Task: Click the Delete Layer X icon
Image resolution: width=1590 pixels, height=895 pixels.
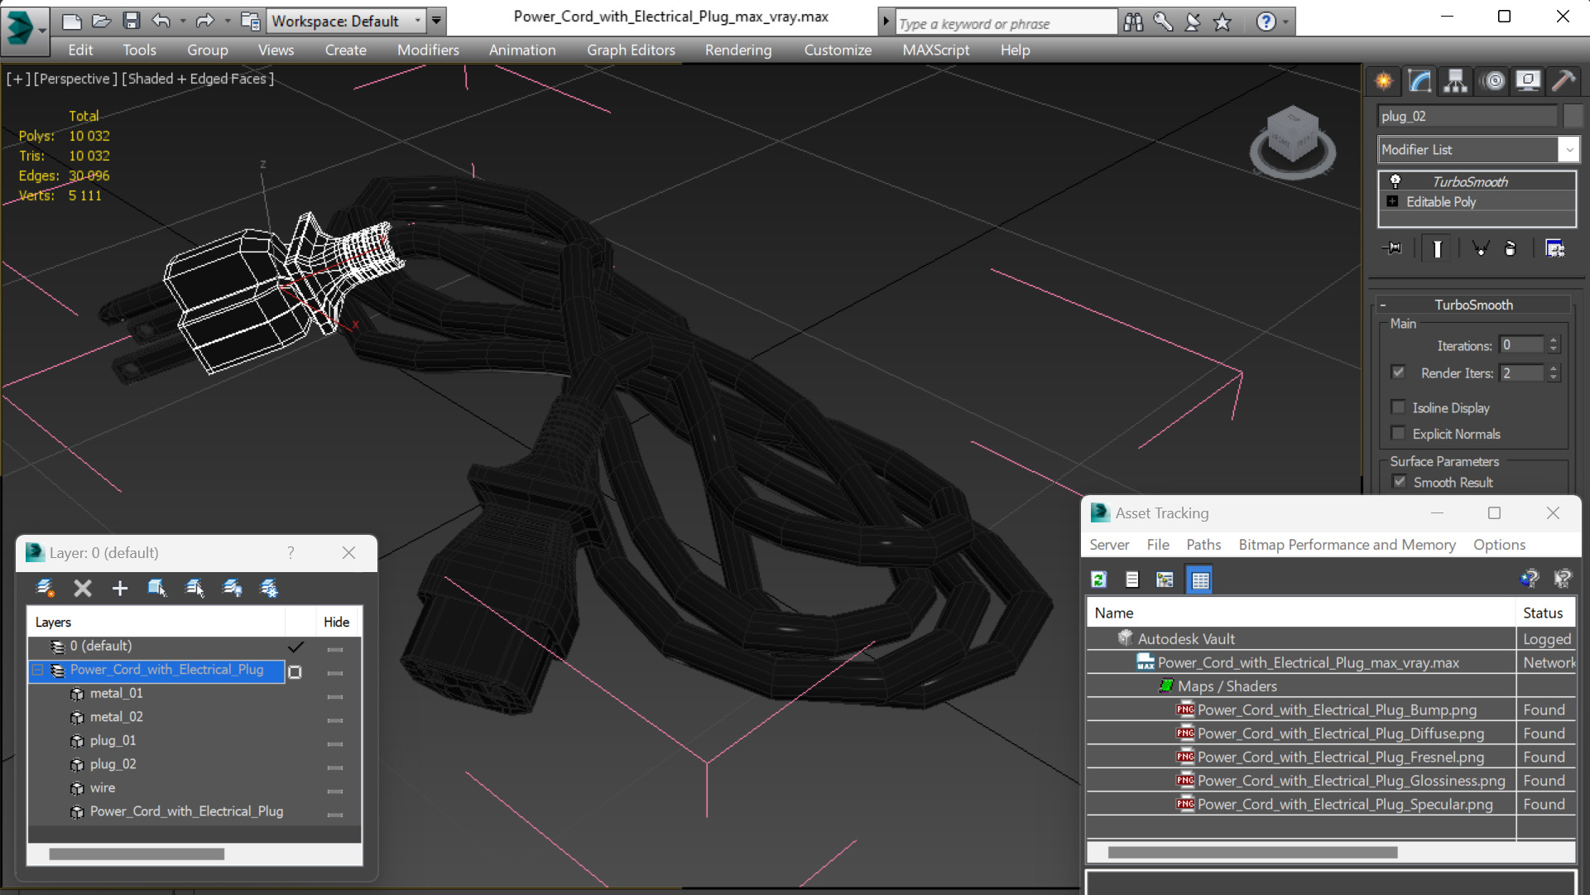Action: 83,588
